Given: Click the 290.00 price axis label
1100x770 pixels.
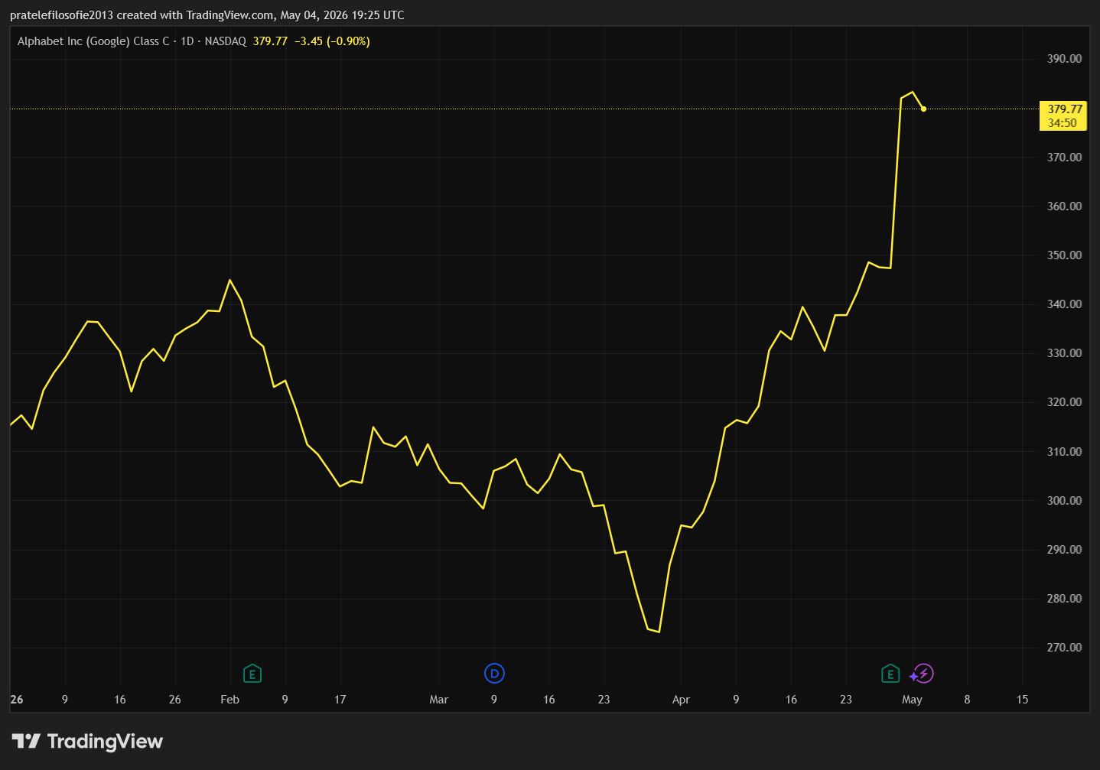Looking at the screenshot, I should (1065, 550).
